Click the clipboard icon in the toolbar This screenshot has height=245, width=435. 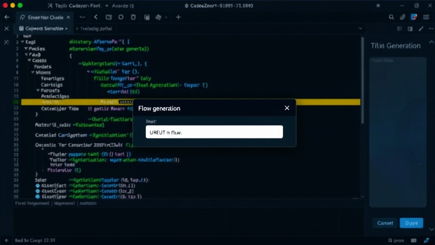(x=133, y=17)
